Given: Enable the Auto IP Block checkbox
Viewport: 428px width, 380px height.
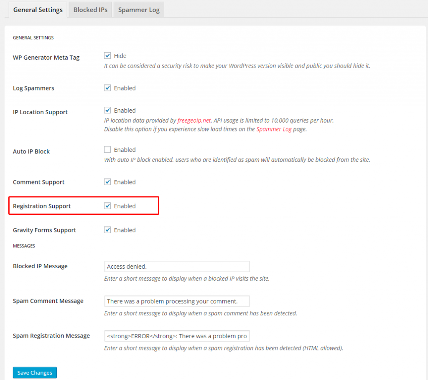Looking at the screenshot, I should coord(107,150).
